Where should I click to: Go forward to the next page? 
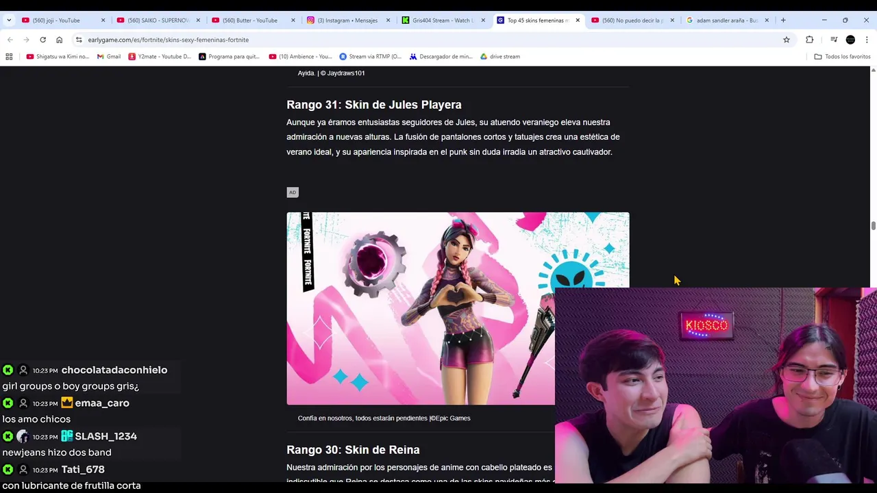click(x=27, y=40)
